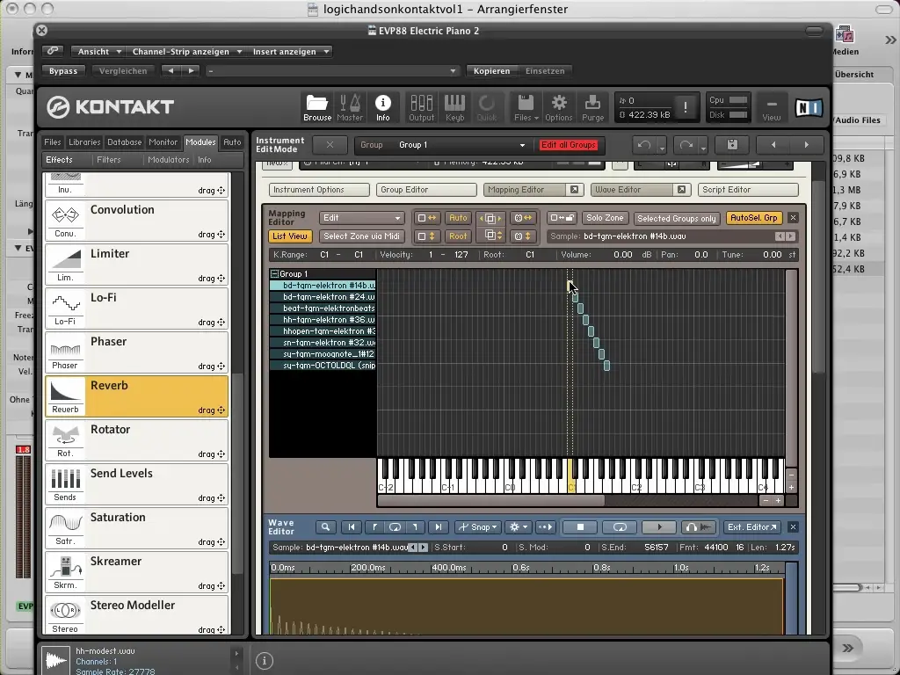Set root key with Root button
Screen dimensions: 900x675
(457, 236)
